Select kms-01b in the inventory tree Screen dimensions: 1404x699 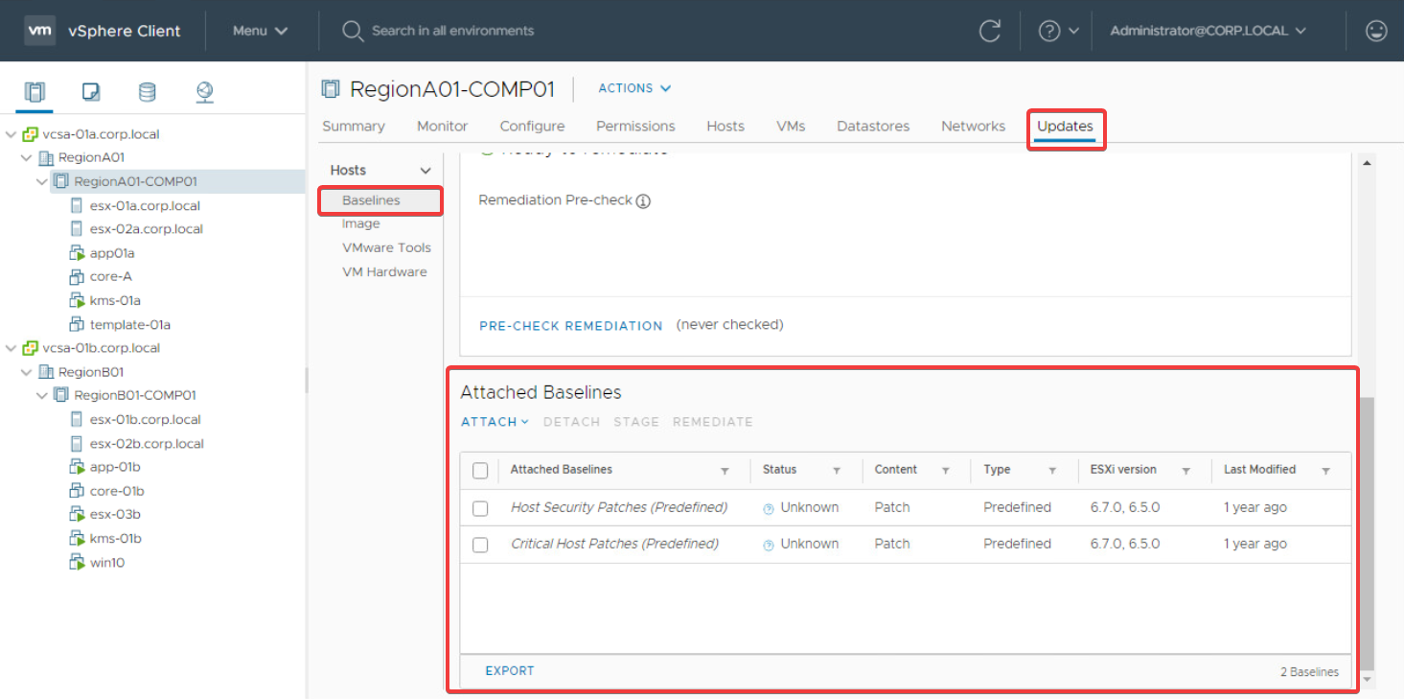[x=115, y=539]
